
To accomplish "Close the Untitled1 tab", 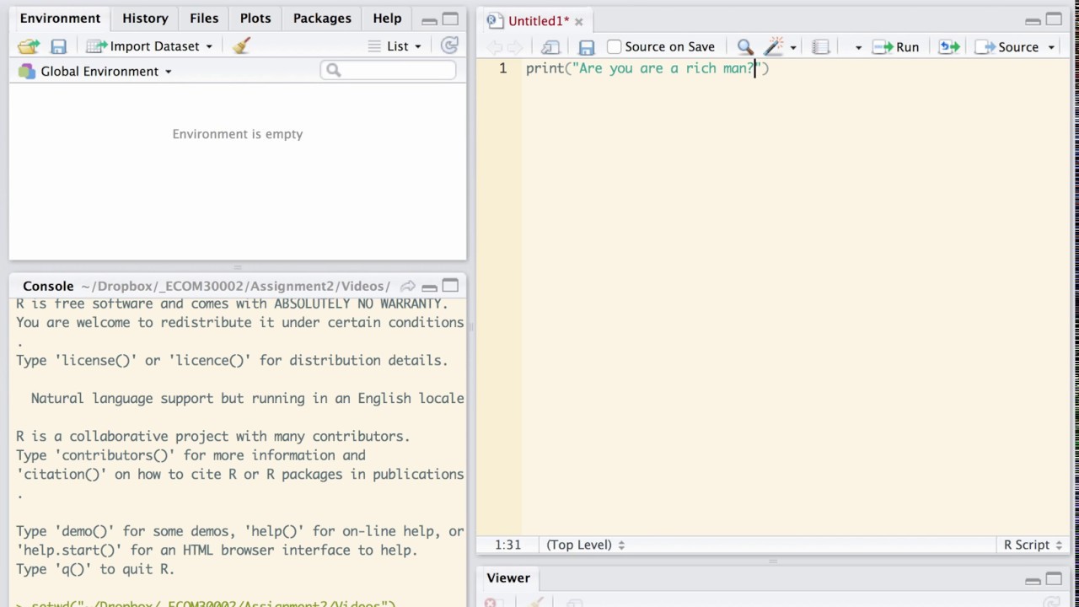I will point(578,22).
